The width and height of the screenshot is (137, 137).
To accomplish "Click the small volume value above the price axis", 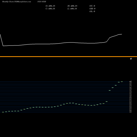I will click(x=131, y=59).
